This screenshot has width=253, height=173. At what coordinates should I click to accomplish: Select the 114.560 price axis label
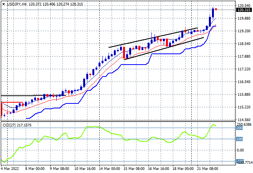(244, 120)
